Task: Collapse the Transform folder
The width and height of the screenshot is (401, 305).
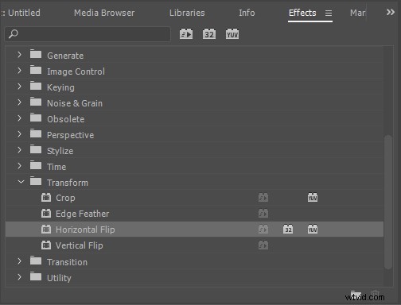Action: 21,182
